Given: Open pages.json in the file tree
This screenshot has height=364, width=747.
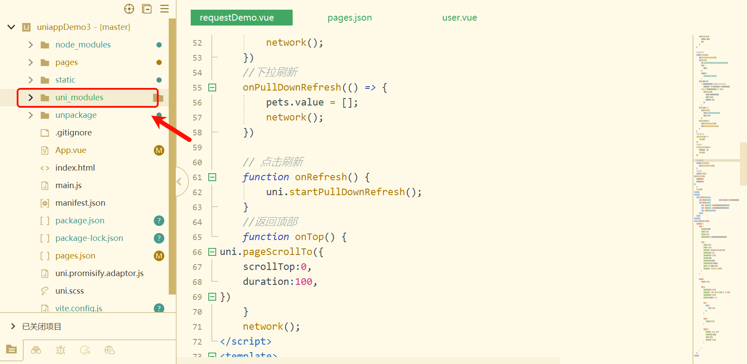Looking at the screenshot, I should click(75, 255).
